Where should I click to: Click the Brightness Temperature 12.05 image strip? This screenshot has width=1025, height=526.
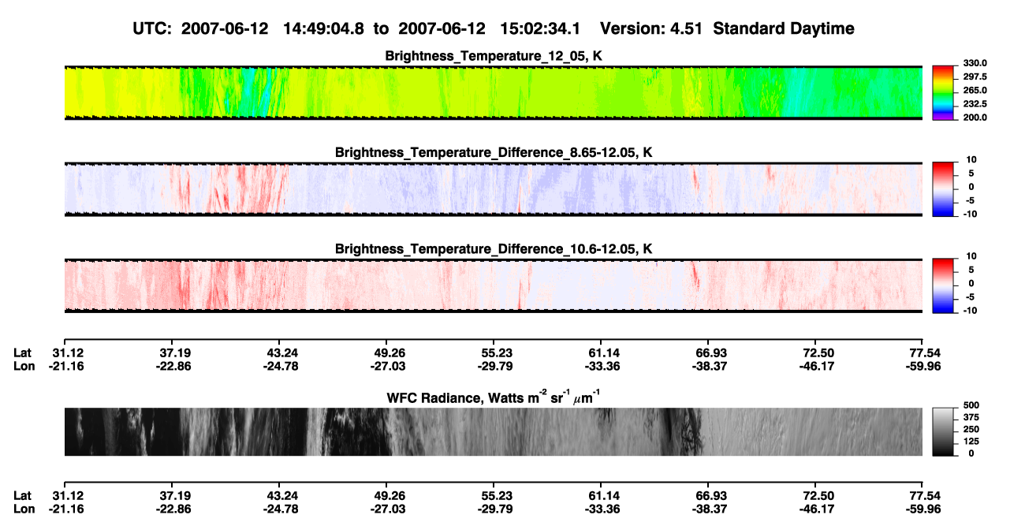pos(494,92)
